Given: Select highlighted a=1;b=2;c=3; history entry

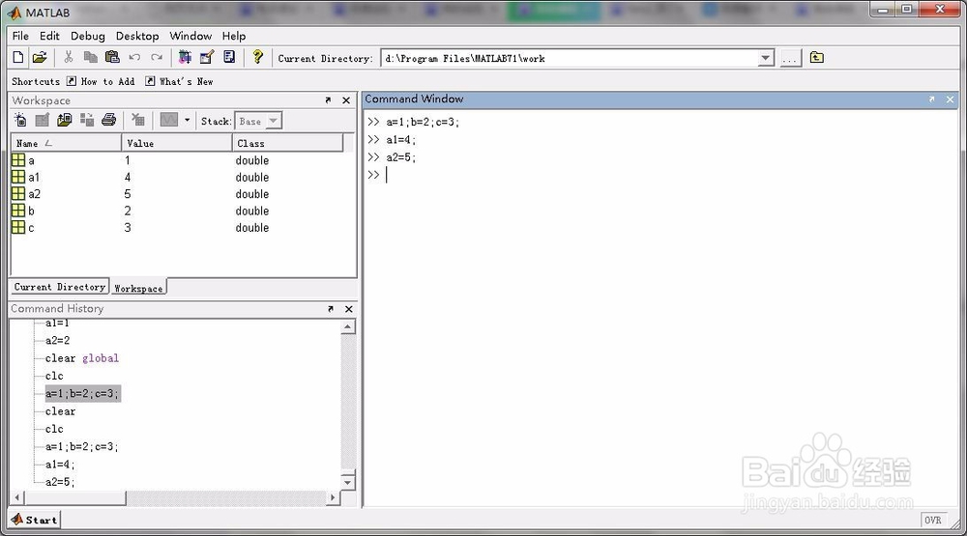Looking at the screenshot, I should click(x=82, y=393).
